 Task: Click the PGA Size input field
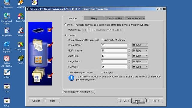(x=114, y=67)
